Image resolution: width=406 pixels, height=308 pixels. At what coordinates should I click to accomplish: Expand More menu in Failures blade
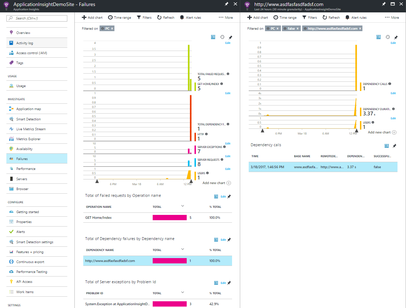tap(226, 18)
